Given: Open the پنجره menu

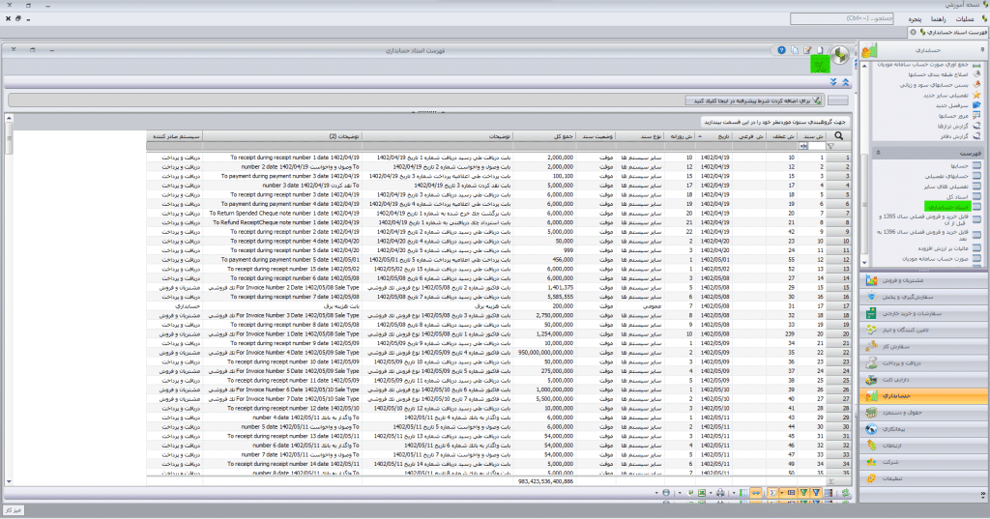Looking at the screenshot, I should (x=915, y=19).
